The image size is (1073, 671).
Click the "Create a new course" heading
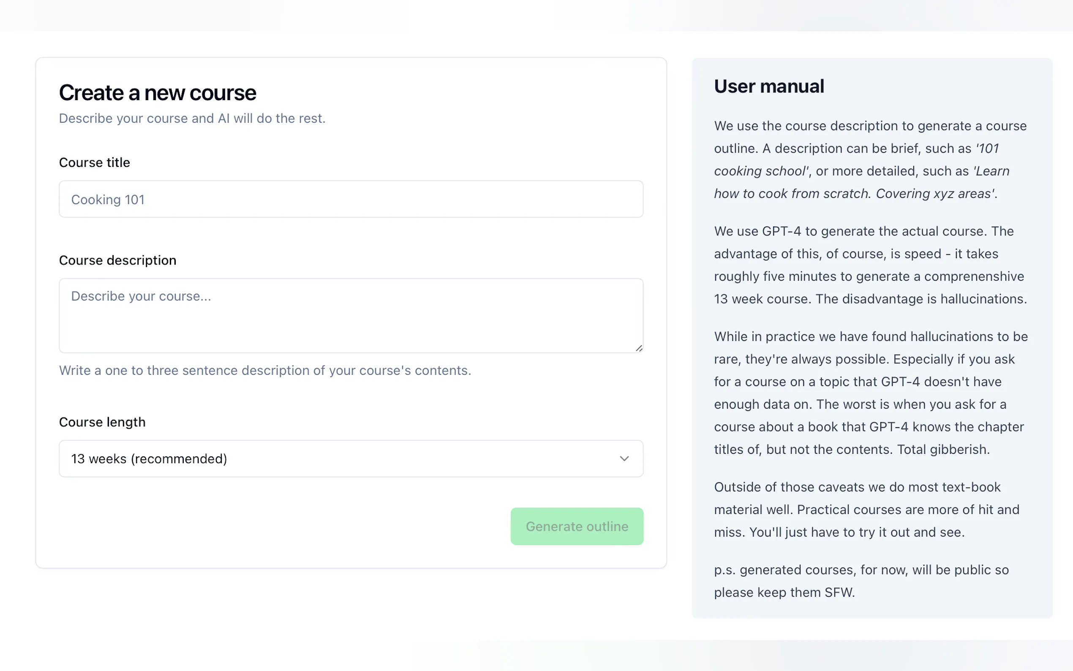pos(158,93)
